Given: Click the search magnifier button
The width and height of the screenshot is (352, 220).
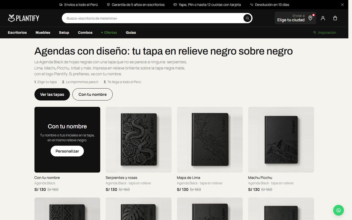Looking at the screenshot, I should tap(247, 18).
